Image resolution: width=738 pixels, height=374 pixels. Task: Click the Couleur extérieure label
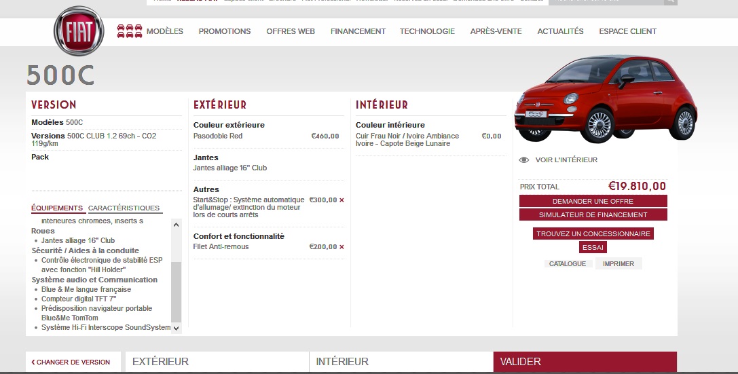point(229,125)
